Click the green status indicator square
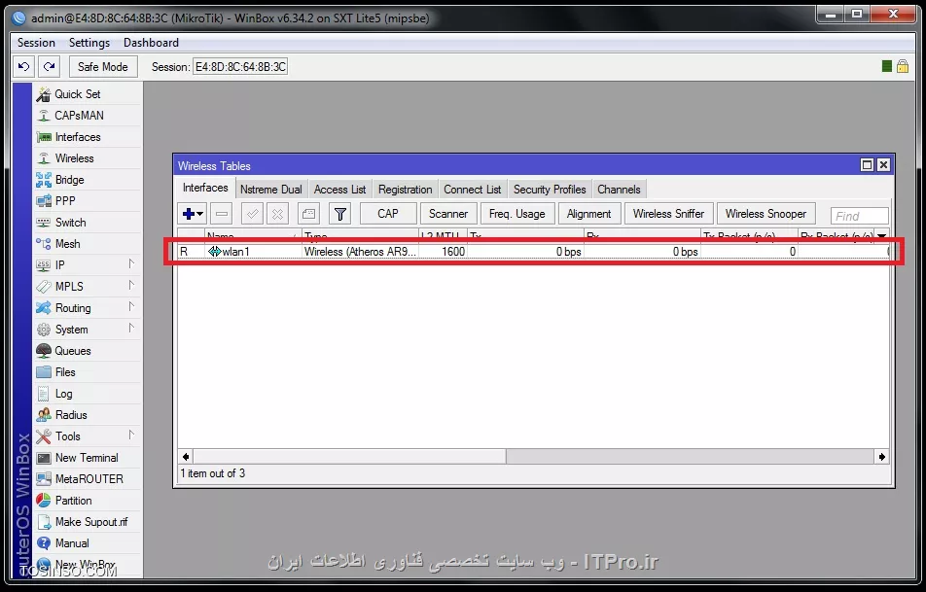926x592 pixels. [886, 66]
